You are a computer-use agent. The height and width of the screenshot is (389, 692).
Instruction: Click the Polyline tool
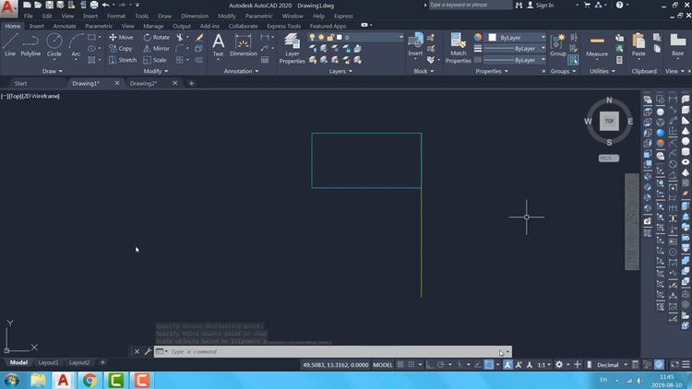click(x=30, y=44)
